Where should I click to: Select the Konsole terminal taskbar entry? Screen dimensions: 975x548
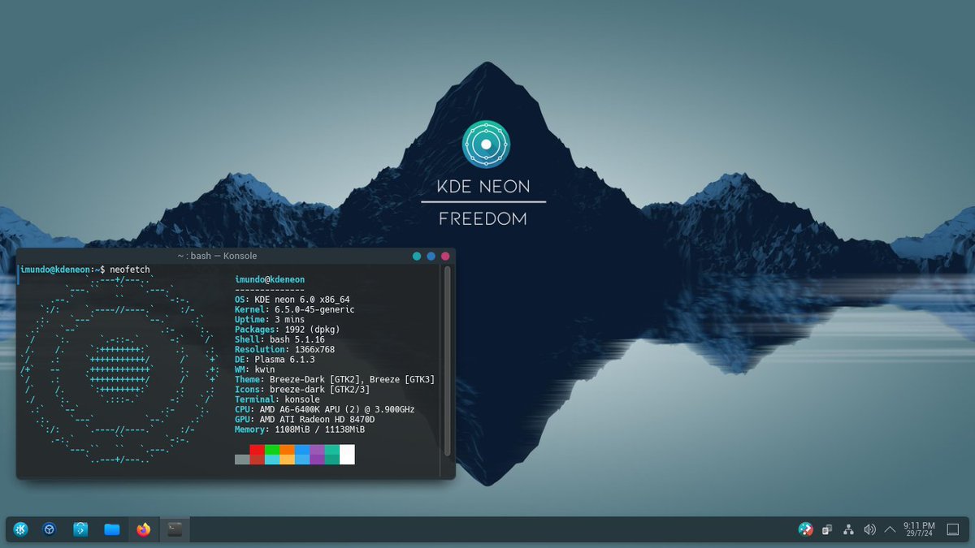pyautogui.click(x=174, y=529)
